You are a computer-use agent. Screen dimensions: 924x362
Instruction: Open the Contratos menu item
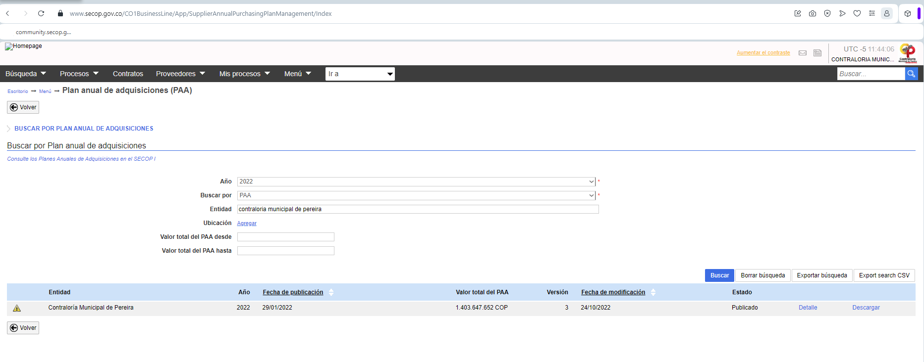(x=128, y=74)
